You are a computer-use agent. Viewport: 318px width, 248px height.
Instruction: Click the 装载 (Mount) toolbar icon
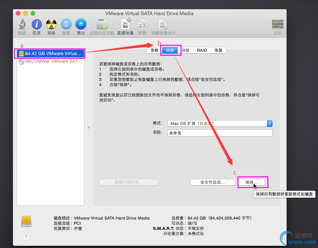(66, 24)
